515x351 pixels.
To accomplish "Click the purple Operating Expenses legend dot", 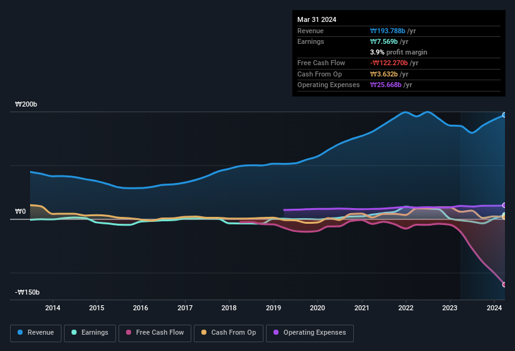I will (277, 333).
